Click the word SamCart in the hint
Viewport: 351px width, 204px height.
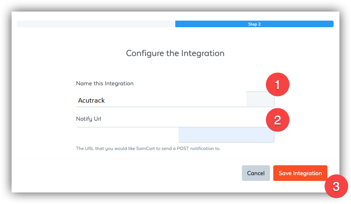146,148
